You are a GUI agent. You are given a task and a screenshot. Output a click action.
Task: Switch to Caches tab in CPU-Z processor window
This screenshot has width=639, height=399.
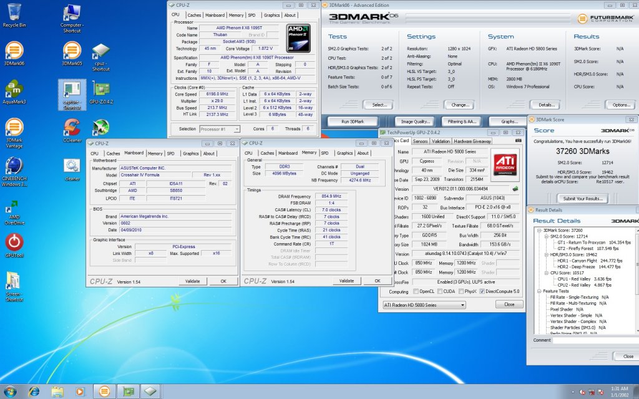tap(194, 15)
